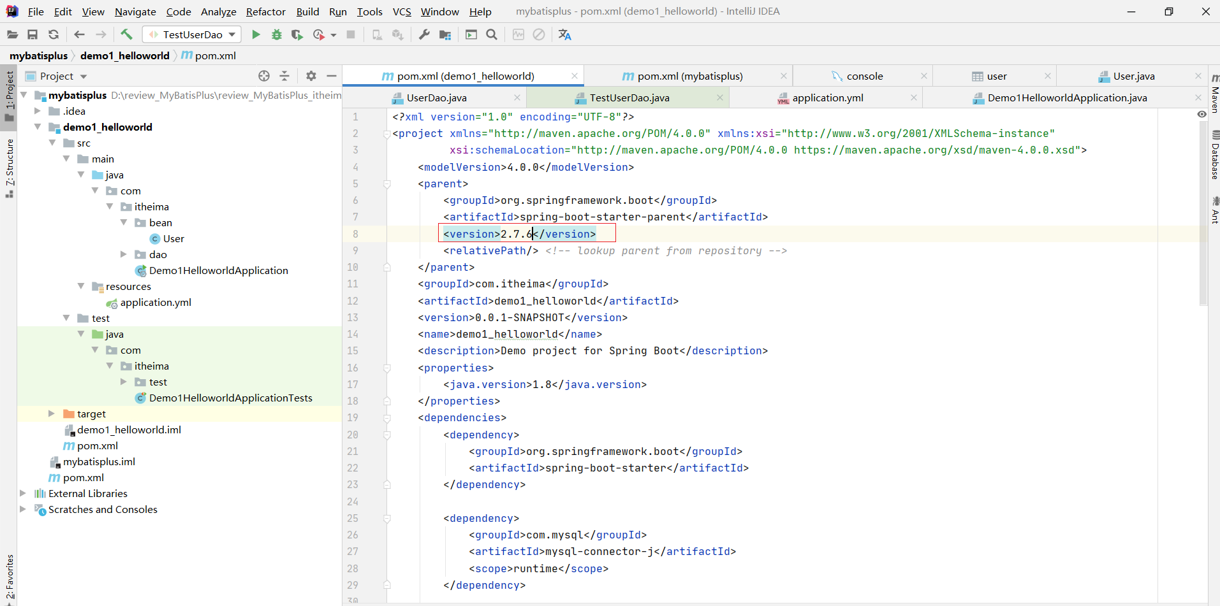Screen dimensions: 1220x606
Task: Open the TestUserDao run configuration dropdown
Action: click(x=192, y=34)
